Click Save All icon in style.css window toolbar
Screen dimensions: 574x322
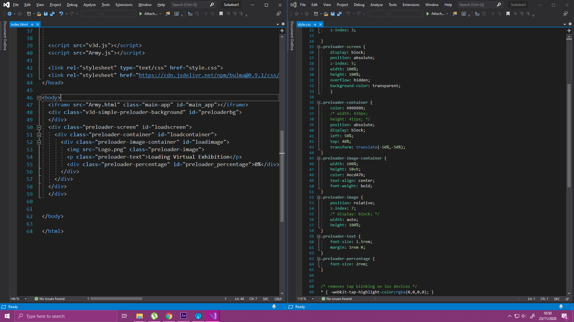pyautogui.click(x=339, y=14)
